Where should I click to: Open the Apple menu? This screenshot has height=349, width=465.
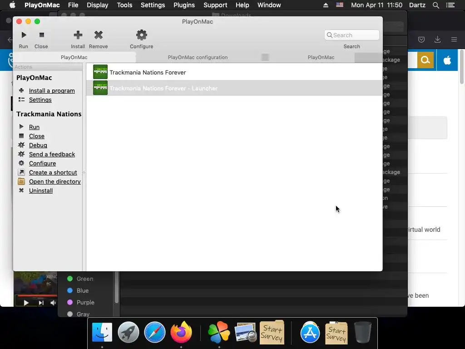tap(12, 5)
